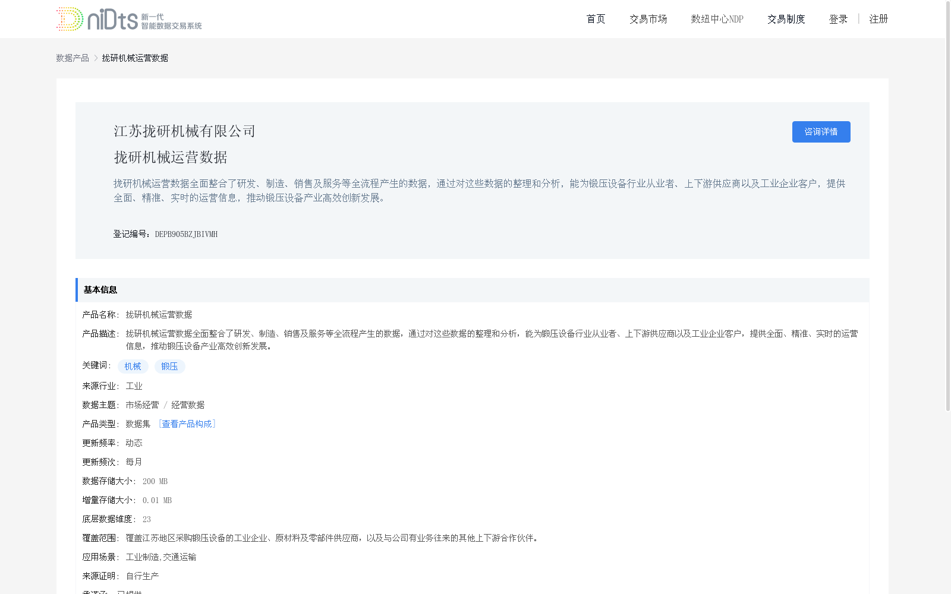Open the 交易制度 menu item
This screenshot has width=951, height=594.
click(x=786, y=19)
